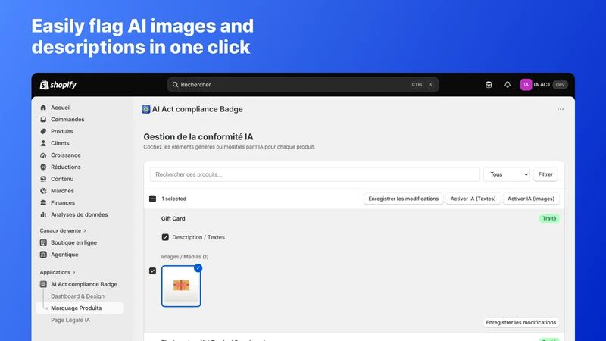Click the Croissance gauge icon
Image resolution: width=606 pixels, height=341 pixels.
(43, 155)
